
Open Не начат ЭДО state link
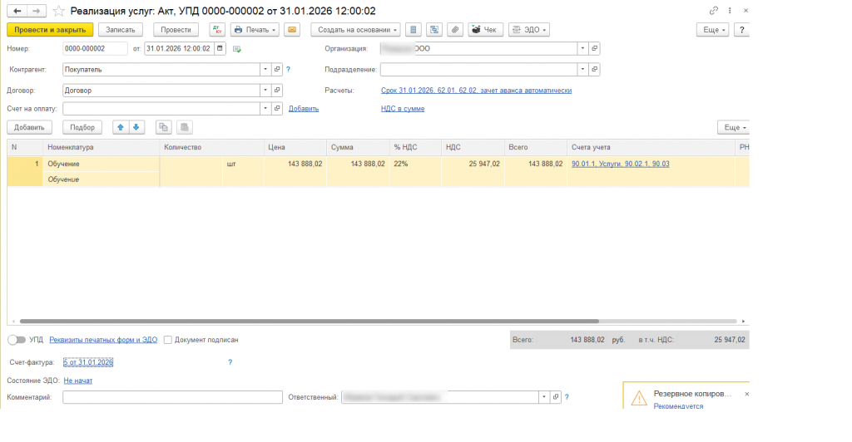click(x=77, y=381)
